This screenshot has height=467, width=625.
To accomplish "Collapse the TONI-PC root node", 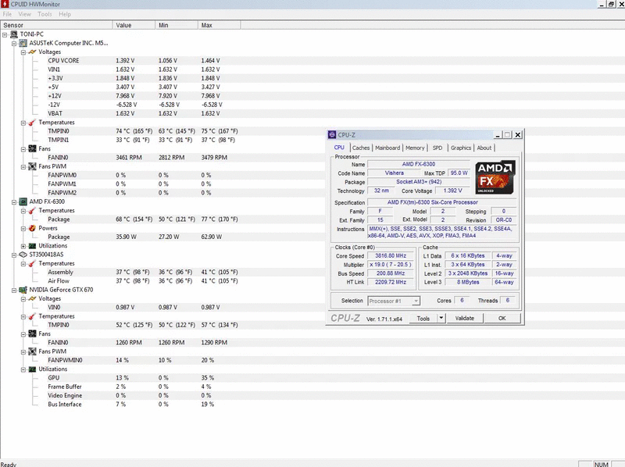I will 5,34.
